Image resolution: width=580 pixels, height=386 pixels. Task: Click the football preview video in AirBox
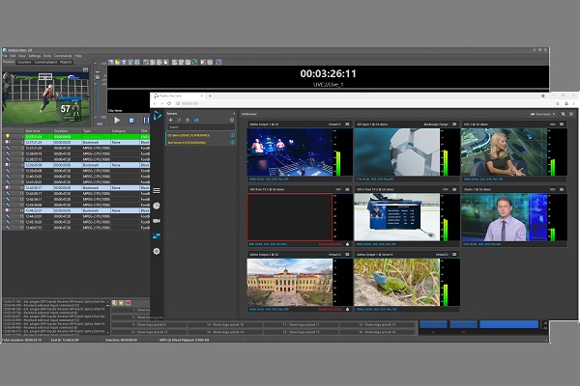click(45, 98)
